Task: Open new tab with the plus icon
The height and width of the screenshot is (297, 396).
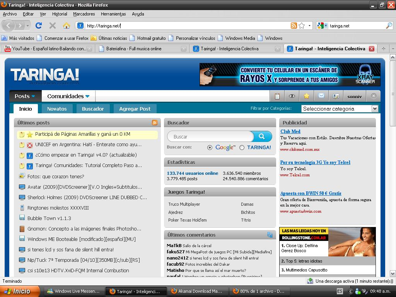Action: pyautogui.click(x=383, y=48)
